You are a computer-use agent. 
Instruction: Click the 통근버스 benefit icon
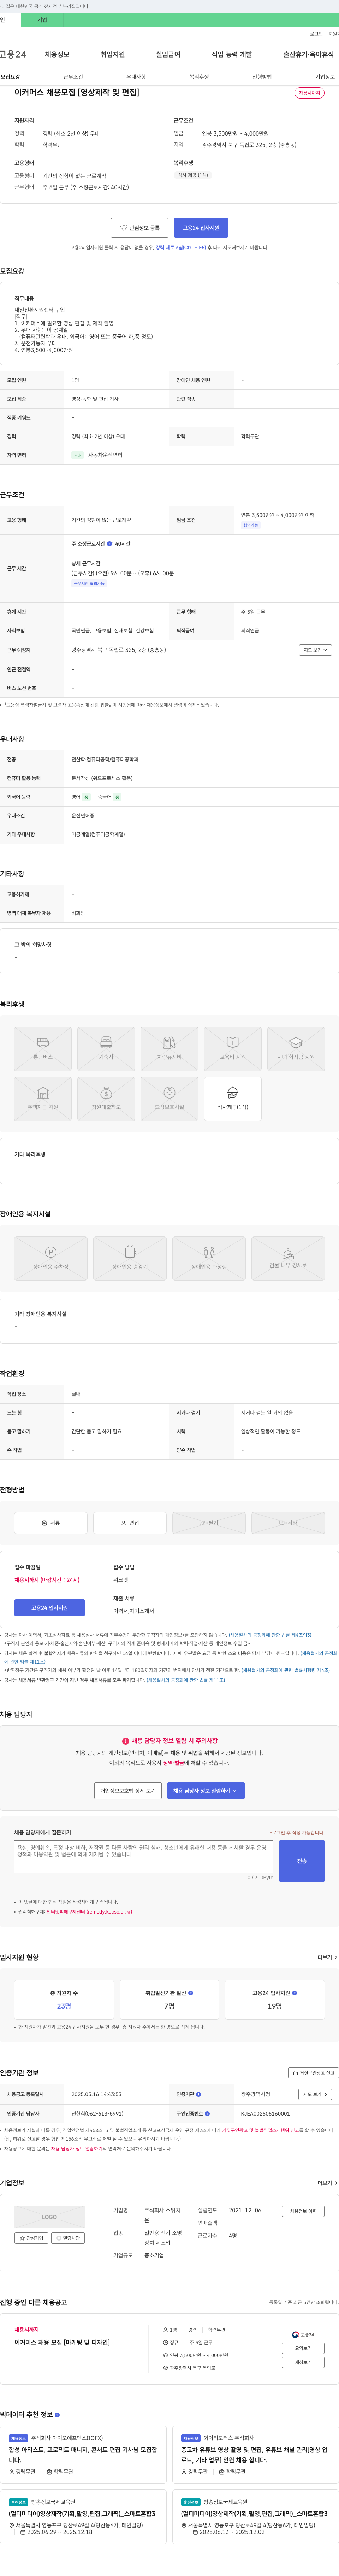tap(43, 1049)
